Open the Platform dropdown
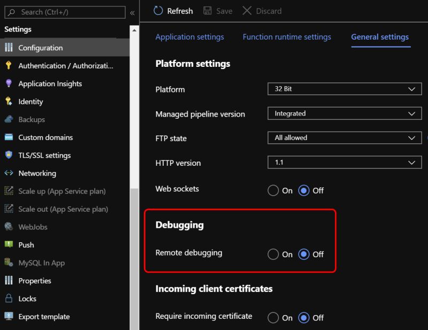This screenshot has width=428, height=330. [x=345, y=89]
